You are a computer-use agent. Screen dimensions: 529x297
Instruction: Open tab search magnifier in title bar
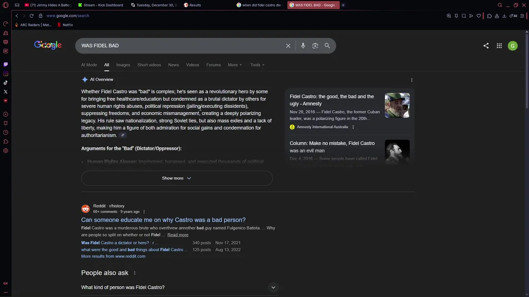tap(500, 5)
